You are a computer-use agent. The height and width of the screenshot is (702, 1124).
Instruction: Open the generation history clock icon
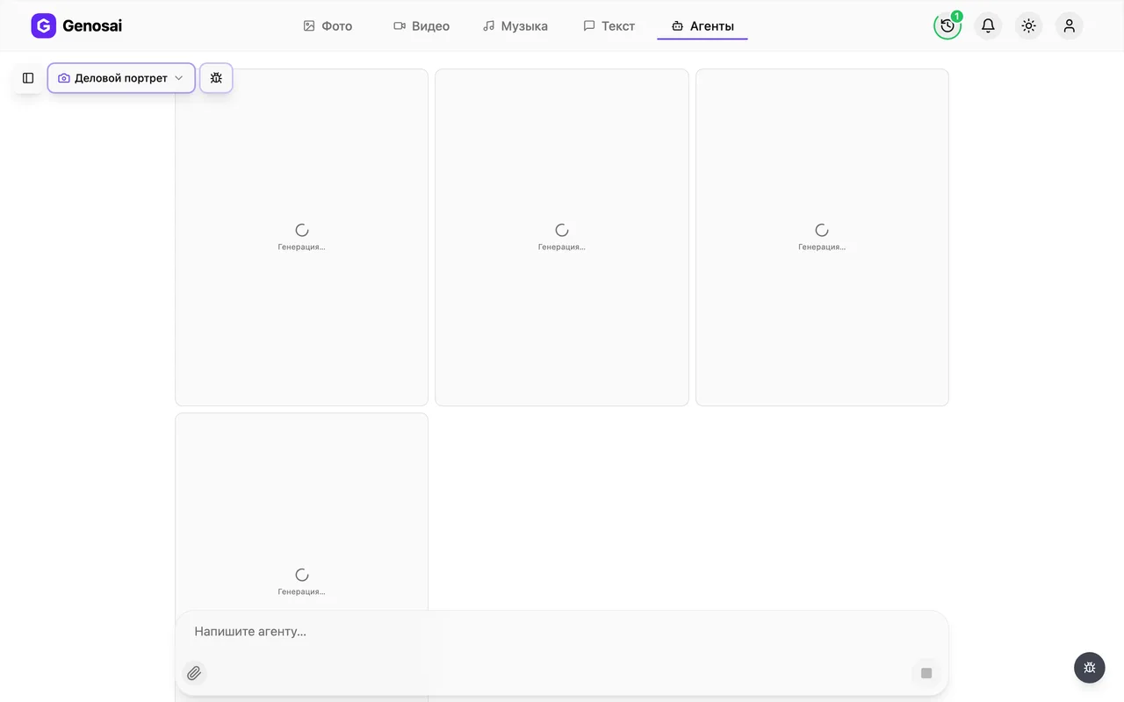(947, 26)
